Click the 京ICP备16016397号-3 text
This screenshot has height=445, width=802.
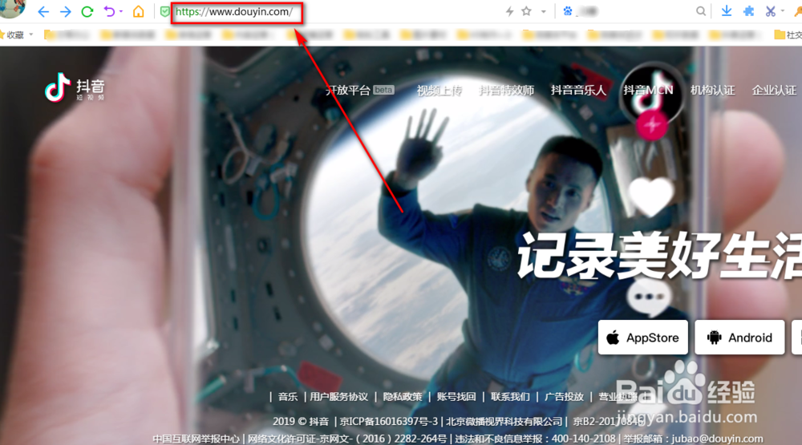pyautogui.click(x=389, y=422)
